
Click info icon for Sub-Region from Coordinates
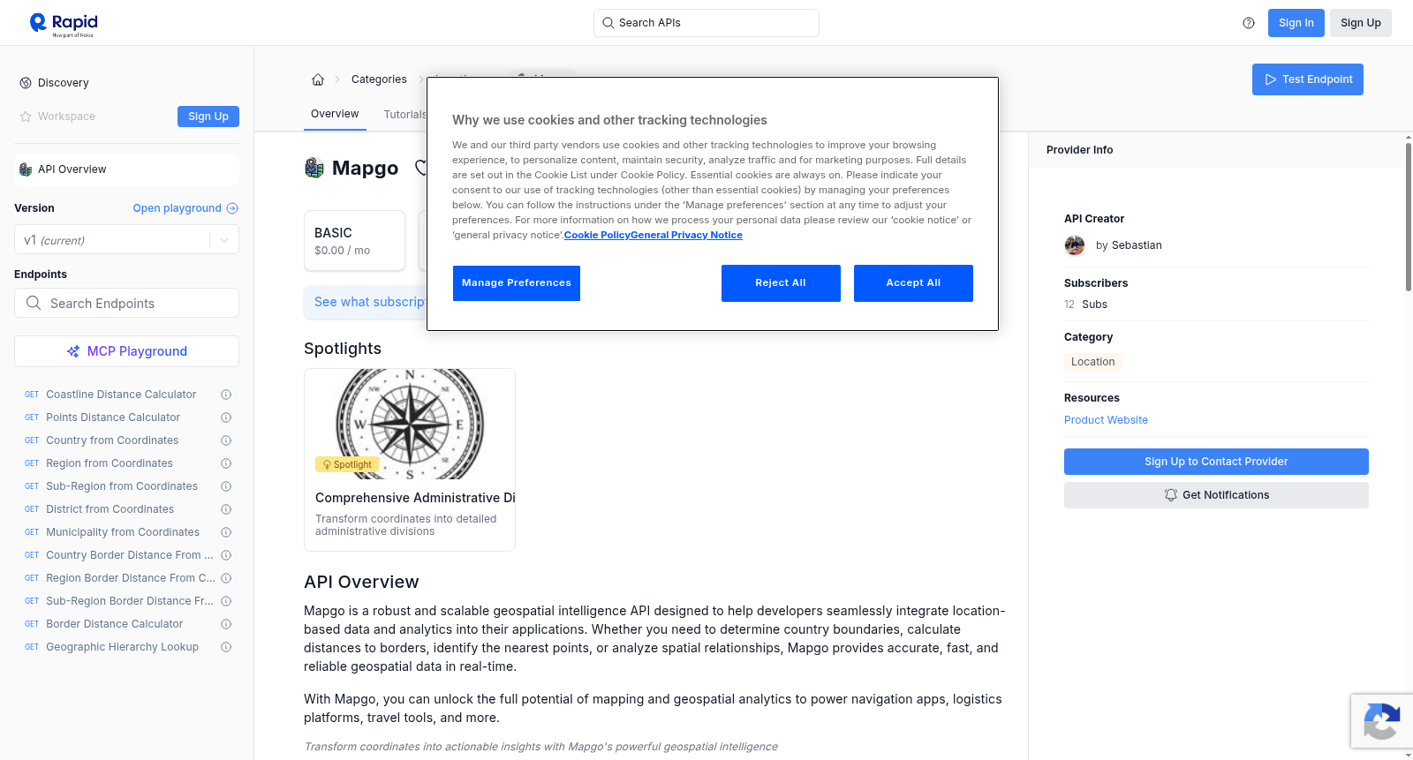[x=226, y=486]
